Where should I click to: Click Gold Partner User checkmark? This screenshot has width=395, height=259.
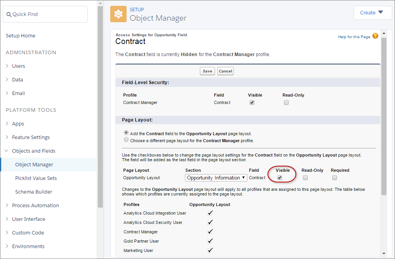click(x=210, y=241)
